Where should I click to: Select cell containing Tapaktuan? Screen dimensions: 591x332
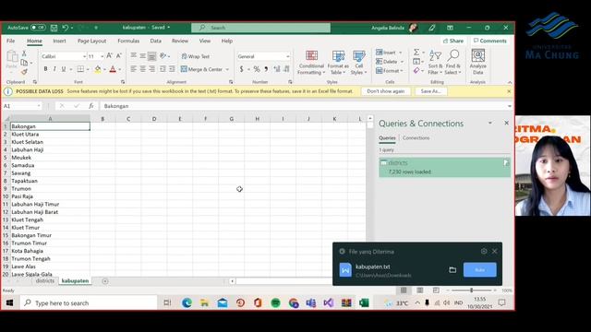50,181
